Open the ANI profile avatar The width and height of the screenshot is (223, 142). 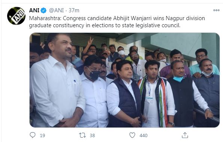tap(16, 16)
